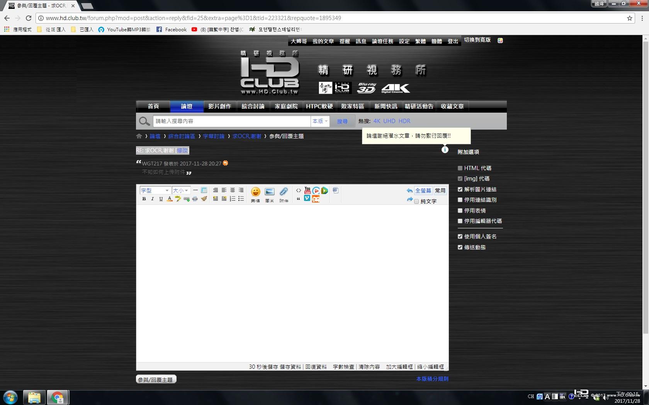Click the 登出 logout link
This screenshot has width=649, height=405.
tap(453, 41)
